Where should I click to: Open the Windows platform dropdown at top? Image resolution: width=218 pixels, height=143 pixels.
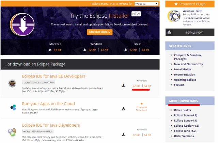146,4
